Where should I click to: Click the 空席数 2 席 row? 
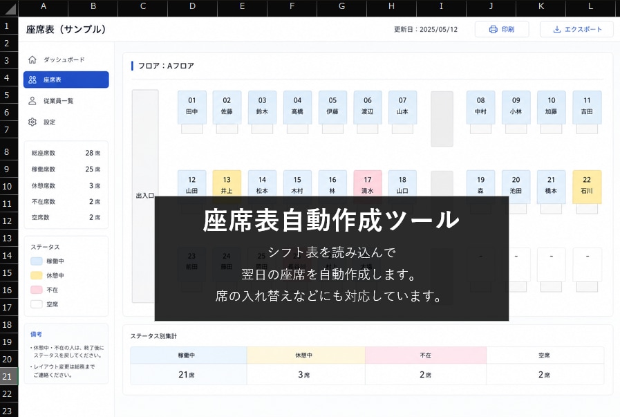pyautogui.click(x=66, y=217)
